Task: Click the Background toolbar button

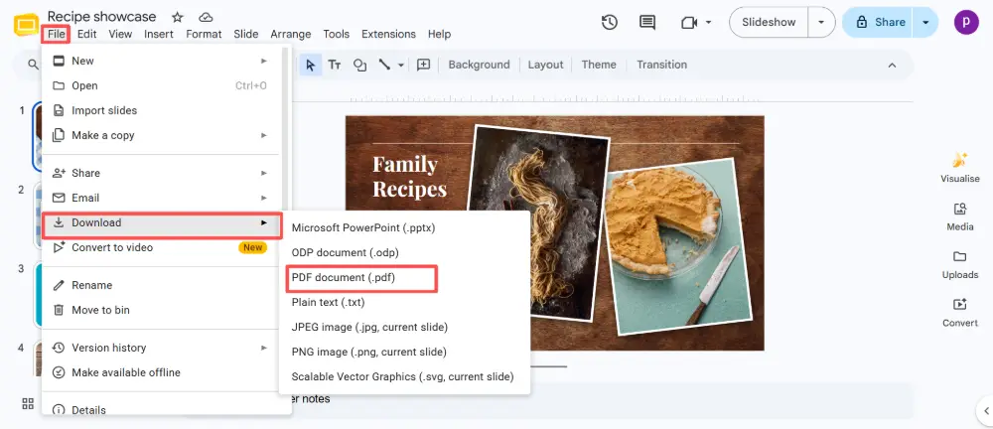Action: pyautogui.click(x=479, y=65)
